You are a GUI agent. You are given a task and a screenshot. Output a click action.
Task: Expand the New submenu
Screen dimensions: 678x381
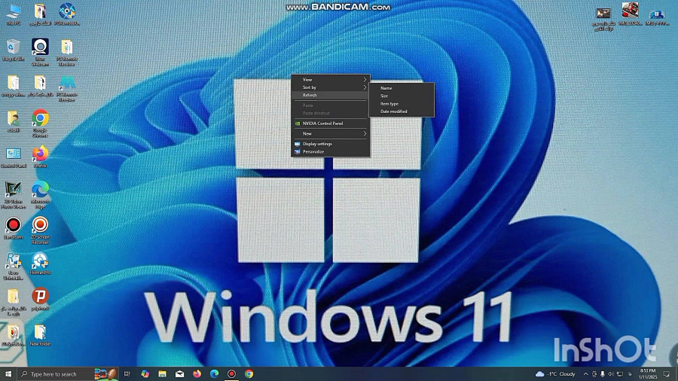[x=331, y=133]
